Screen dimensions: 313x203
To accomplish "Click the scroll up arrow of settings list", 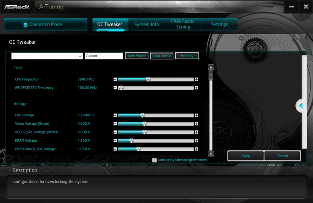I will click(x=211, y=67).
